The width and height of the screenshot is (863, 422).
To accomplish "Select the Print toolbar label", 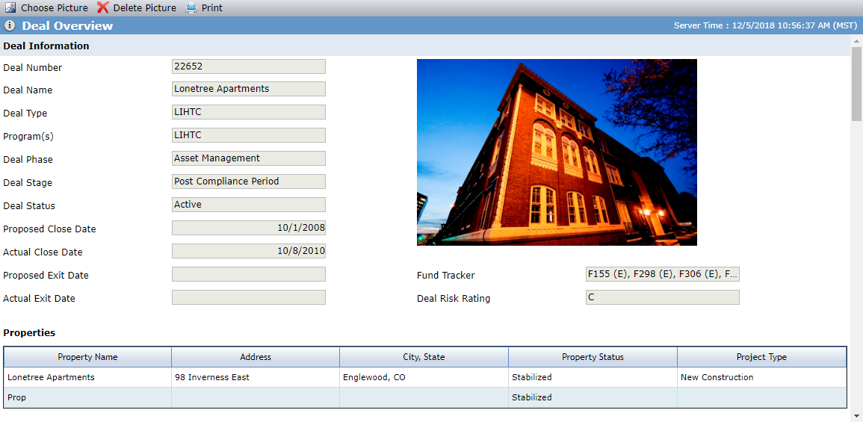I will 212,8.
